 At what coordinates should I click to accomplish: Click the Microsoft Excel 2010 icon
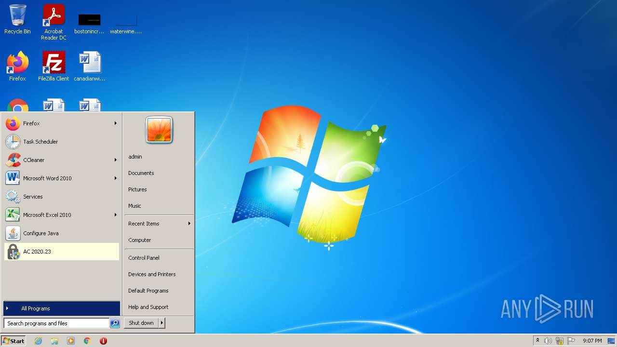(13, 215)
